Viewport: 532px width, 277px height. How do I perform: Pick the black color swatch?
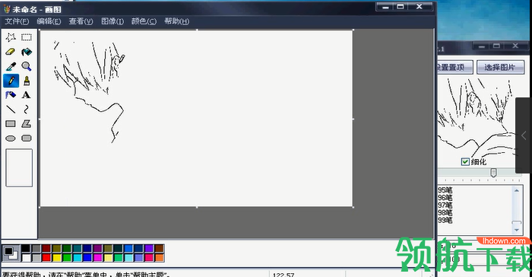pos(26,248)
